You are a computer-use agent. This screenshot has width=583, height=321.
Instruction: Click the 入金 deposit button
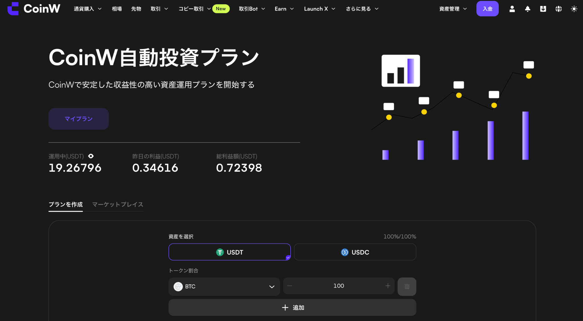tap(487, 9)
